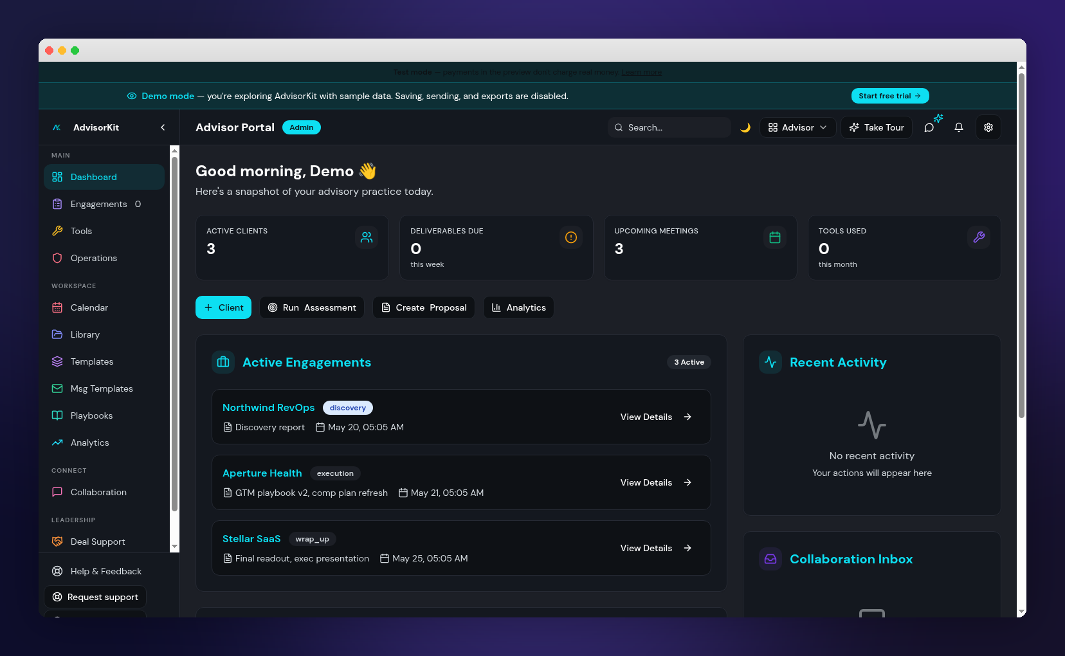Click the Demo mode eye icon
This screenshot has height=656, width=1065.
[x=132, y=96]
